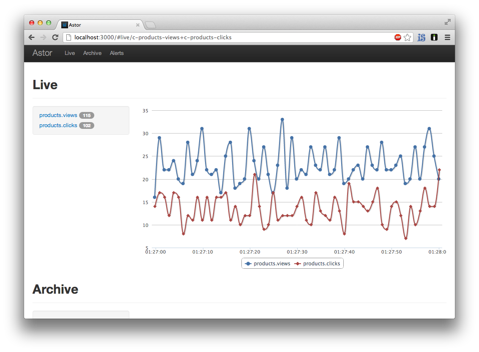This screenshot has width=479, height=352.
Task: Bookmark page with the star icon
Action: click(x=407, y=37)
